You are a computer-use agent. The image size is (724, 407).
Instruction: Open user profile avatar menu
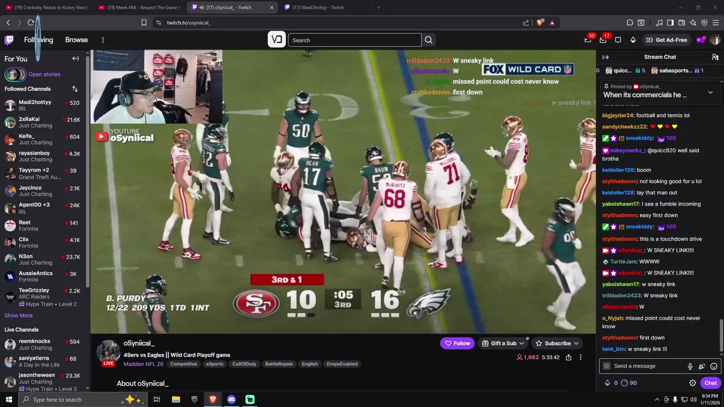click(x=715, y=40)
